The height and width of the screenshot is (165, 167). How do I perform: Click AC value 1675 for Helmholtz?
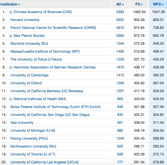(x=120, y=67)
